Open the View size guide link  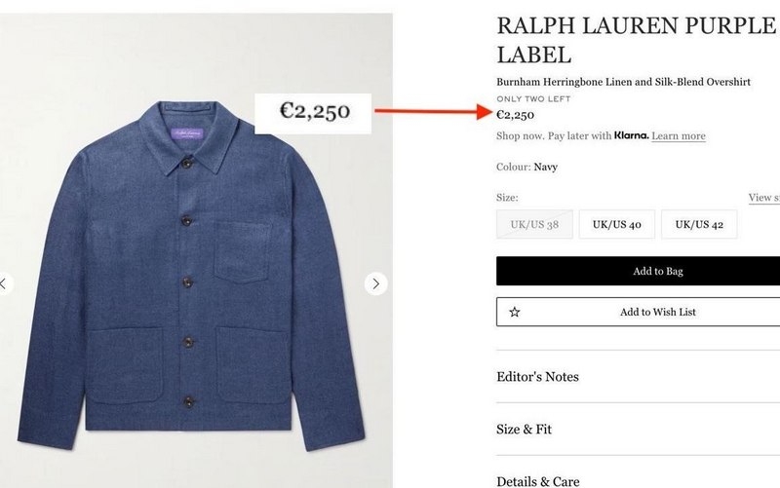click(763, 198)
